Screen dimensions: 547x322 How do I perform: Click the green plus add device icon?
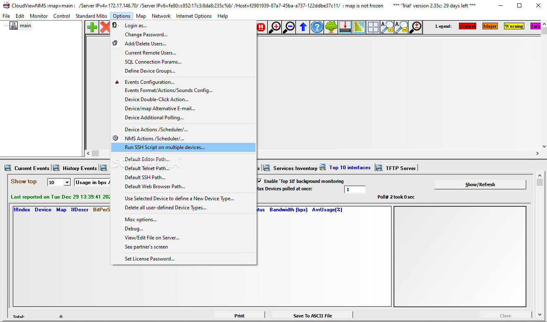[x=93, y=27]
